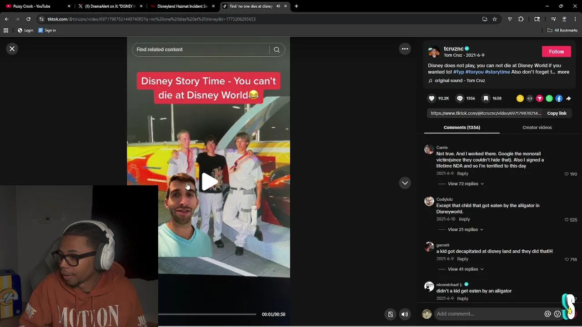Open a new browser tab with plus

(296, 6)
